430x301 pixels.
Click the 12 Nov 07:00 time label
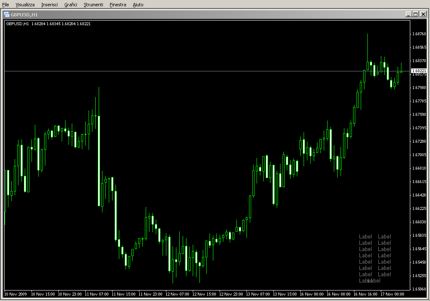[177, 294]
